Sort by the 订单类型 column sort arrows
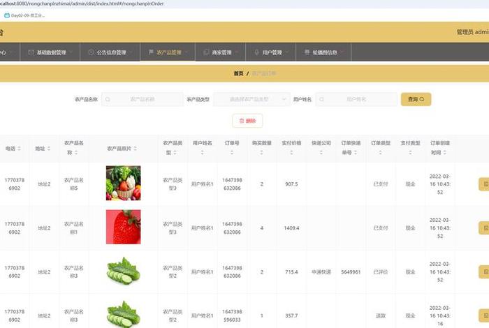Image resolution: width=489 pixels, height=328 pixels. tap(380, 152)
